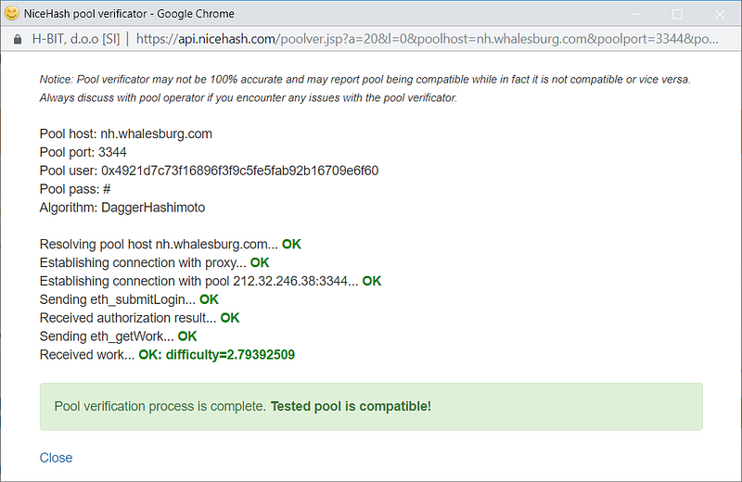Click the Pool user wallet address 0x4921d7c7...

pyautogui.click(x=240, y=171)
